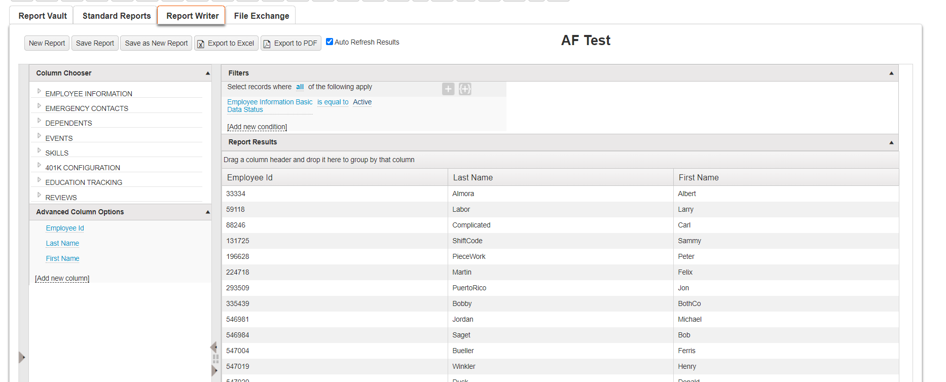946x382 pixels.
Task: Open the First Name advanced column link
Action: (62, 258)
